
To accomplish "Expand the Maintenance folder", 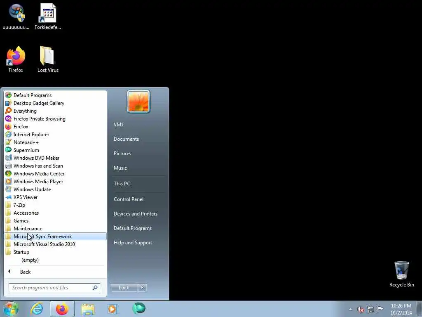I will [55, 228].
